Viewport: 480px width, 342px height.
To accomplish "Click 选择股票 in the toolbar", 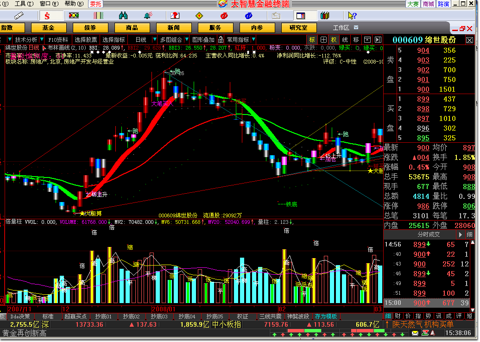I will [x=86, y=39].
